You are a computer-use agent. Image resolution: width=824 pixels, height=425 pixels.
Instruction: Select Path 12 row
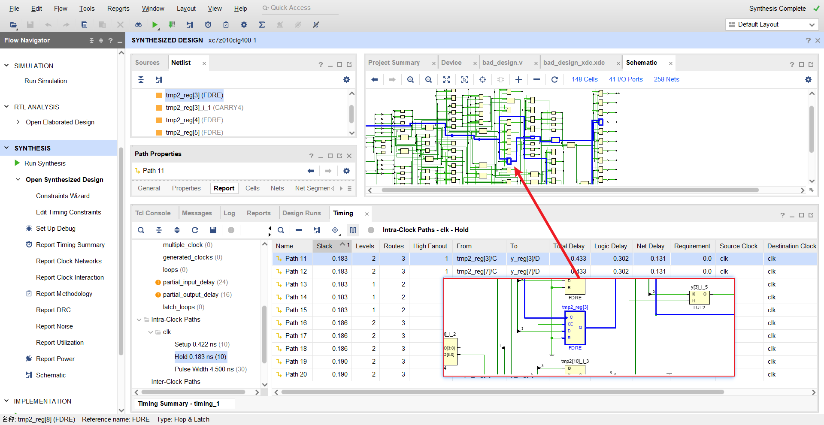pos(545,271)
